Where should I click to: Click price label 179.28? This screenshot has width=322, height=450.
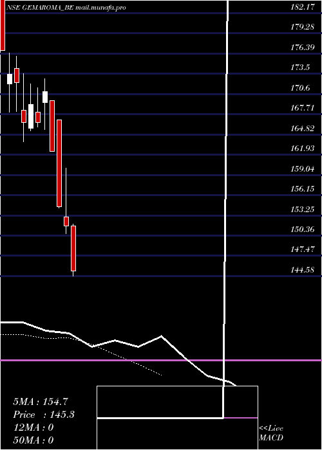click(303, 27)
